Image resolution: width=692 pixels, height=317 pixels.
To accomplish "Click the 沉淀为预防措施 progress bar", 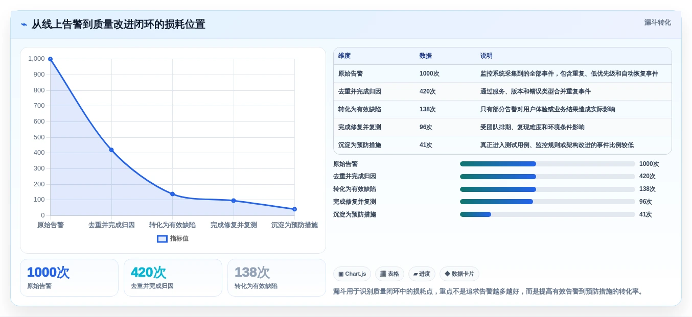I will (x=547, y=214).
